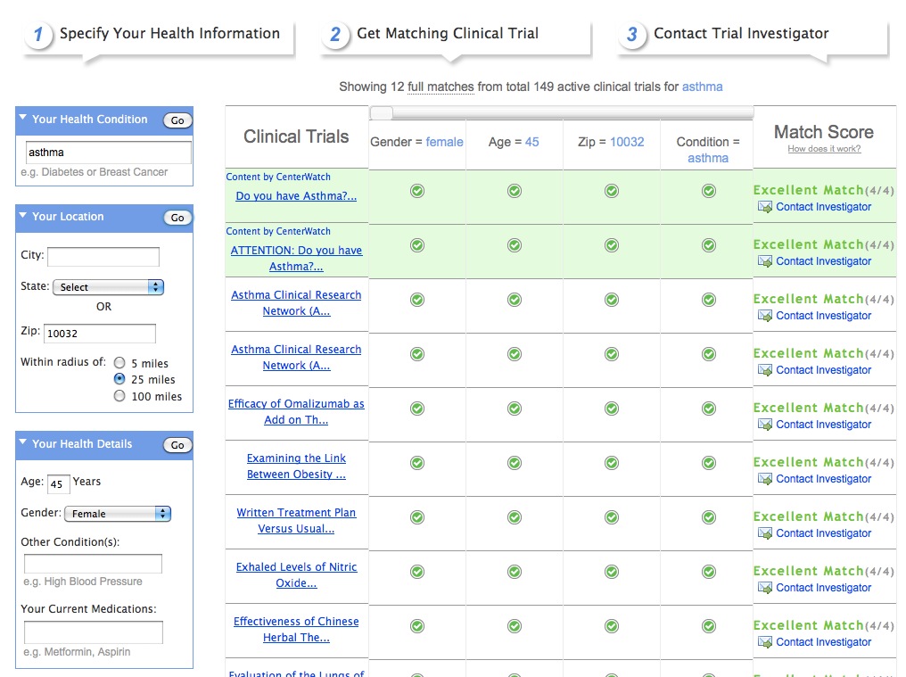Open the Contact Trial Investigator step
The image size is (906, 677).
(x=740, y=34)
